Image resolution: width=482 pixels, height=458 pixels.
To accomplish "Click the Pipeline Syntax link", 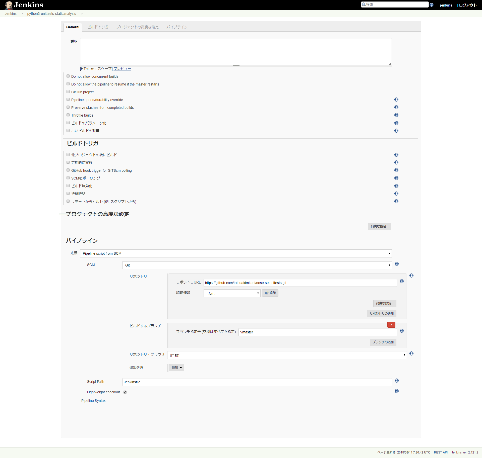I will (x=93, y=401).
